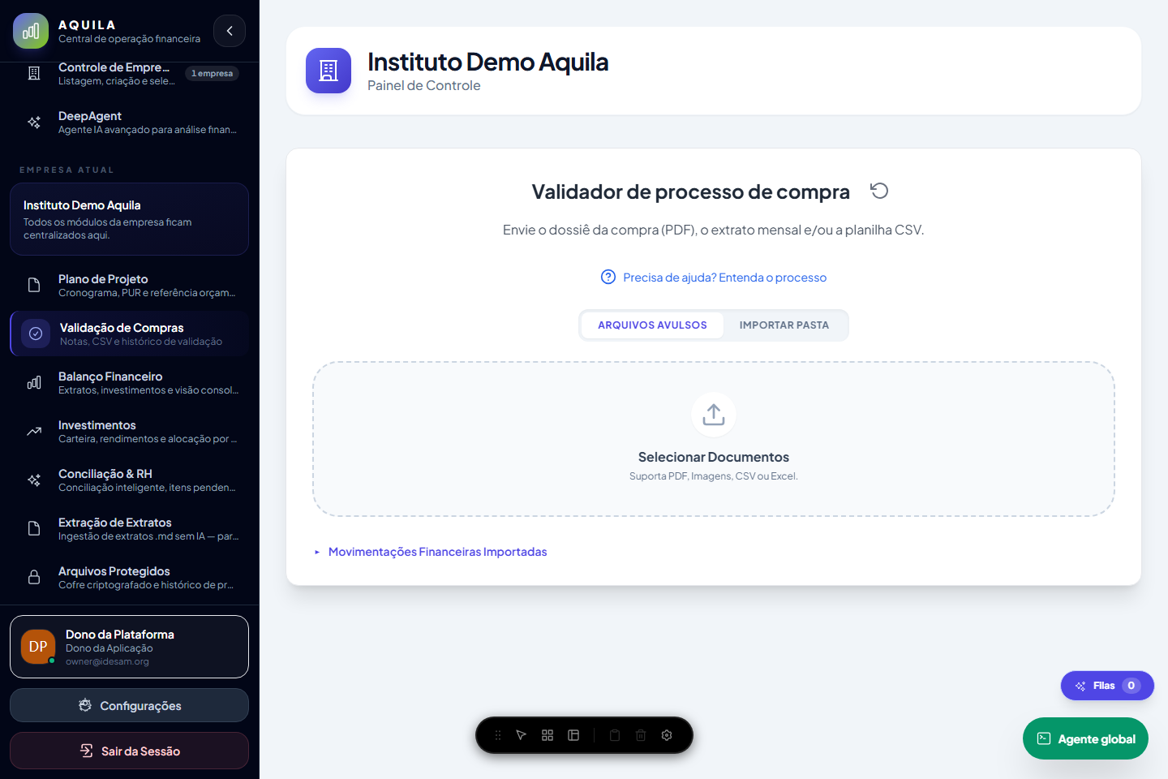Open Conciliação & RH module
Image resolution: width=1168 pixels, height=779 pixels.
coord(129,480)
